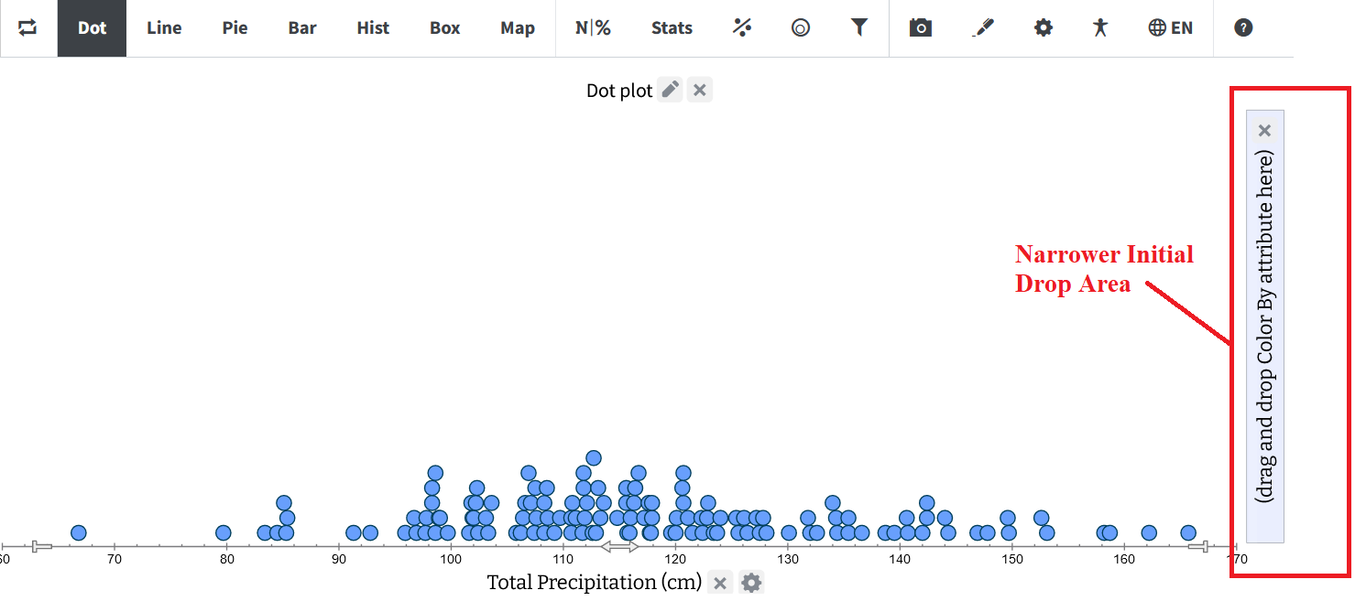Open the accessibility person icon
This screenshot has width=1366, height=601.
(x=1100, y=27)
